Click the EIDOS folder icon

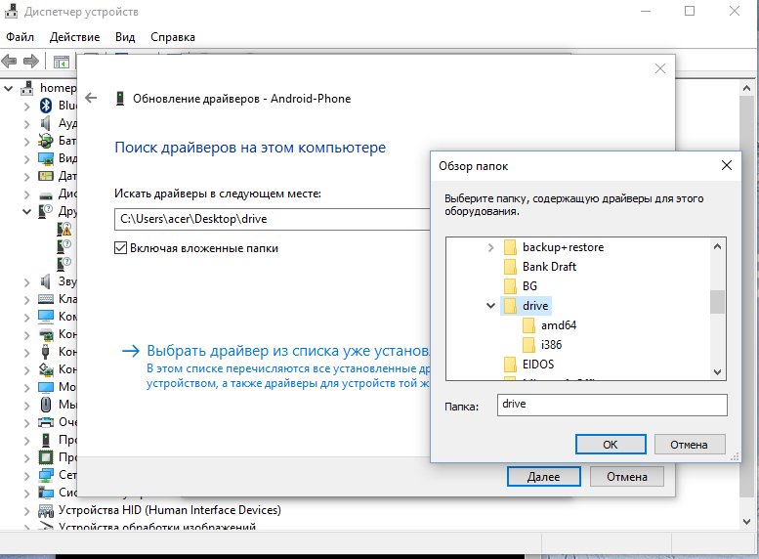510,364
